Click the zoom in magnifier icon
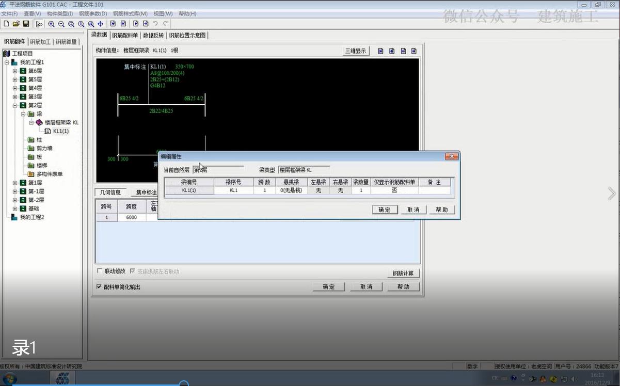Viewport: 620px width, 386px height. click(x=51, y=24)
